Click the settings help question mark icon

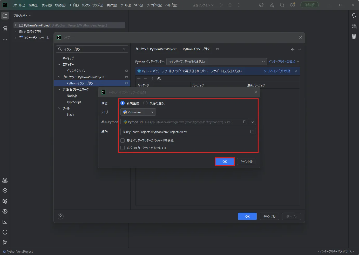point(60,216)
